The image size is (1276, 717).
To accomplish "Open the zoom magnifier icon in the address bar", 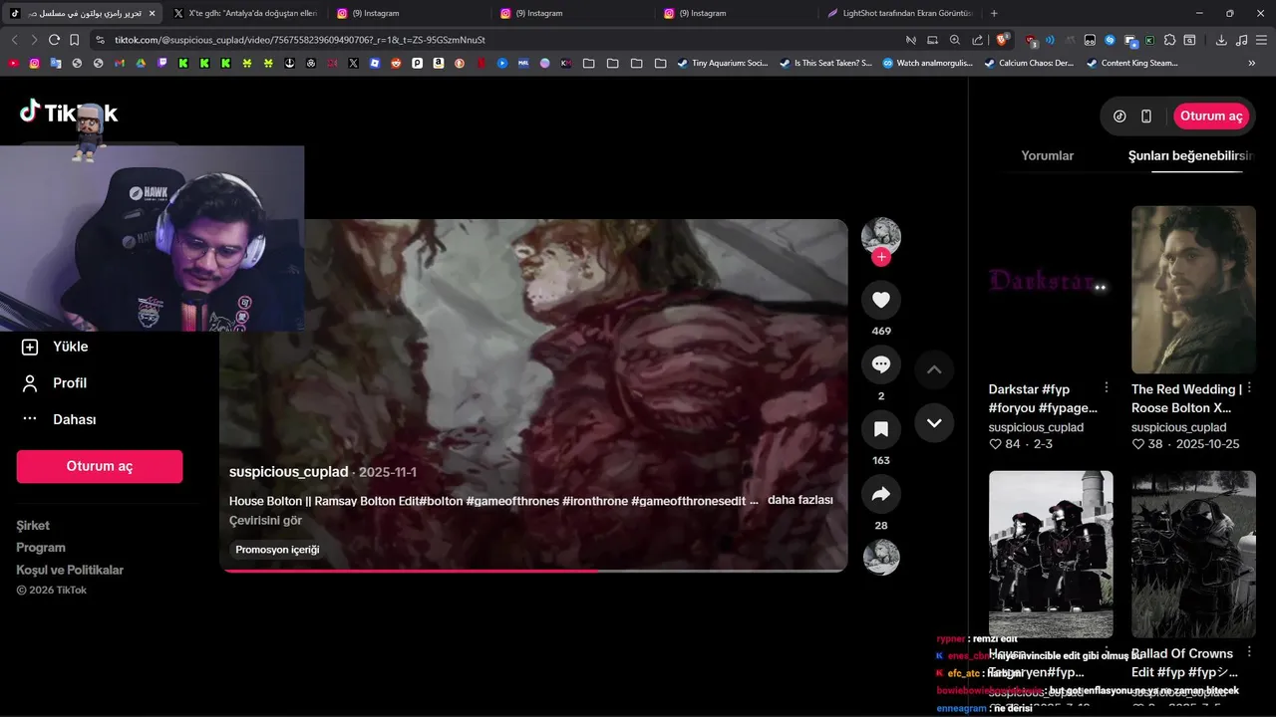I will pyautogui.click(x=955, y=40).
